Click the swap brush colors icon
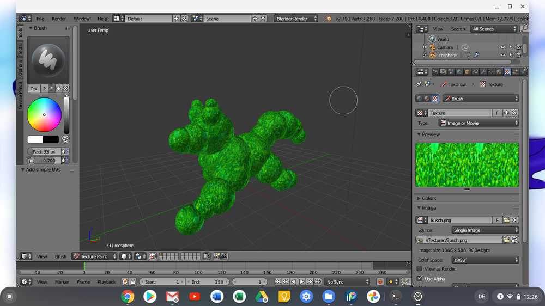Viewport: 545px width, 306px height. (65, 140)
